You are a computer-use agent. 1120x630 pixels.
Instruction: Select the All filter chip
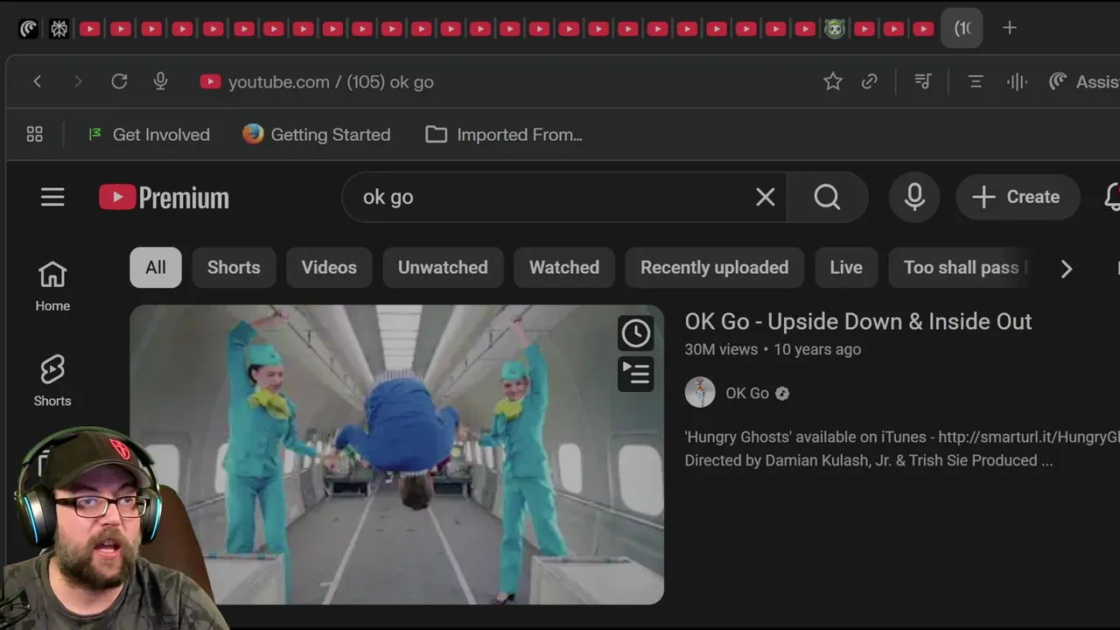coord(156,268)
